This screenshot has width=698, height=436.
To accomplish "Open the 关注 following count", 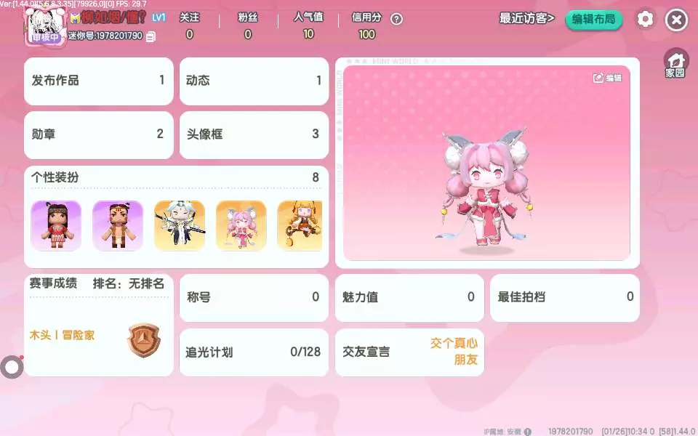I will coord(189,25).
